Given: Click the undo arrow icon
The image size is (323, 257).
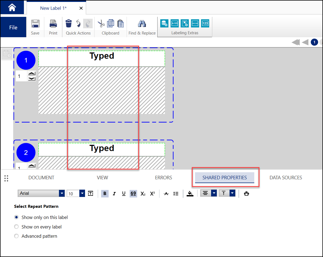Looking at the screenshot, I should pos(78,24).
